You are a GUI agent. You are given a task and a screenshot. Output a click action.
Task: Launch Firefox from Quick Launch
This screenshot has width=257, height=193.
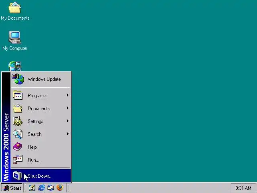pyautogui.click(x=60, y=187)
